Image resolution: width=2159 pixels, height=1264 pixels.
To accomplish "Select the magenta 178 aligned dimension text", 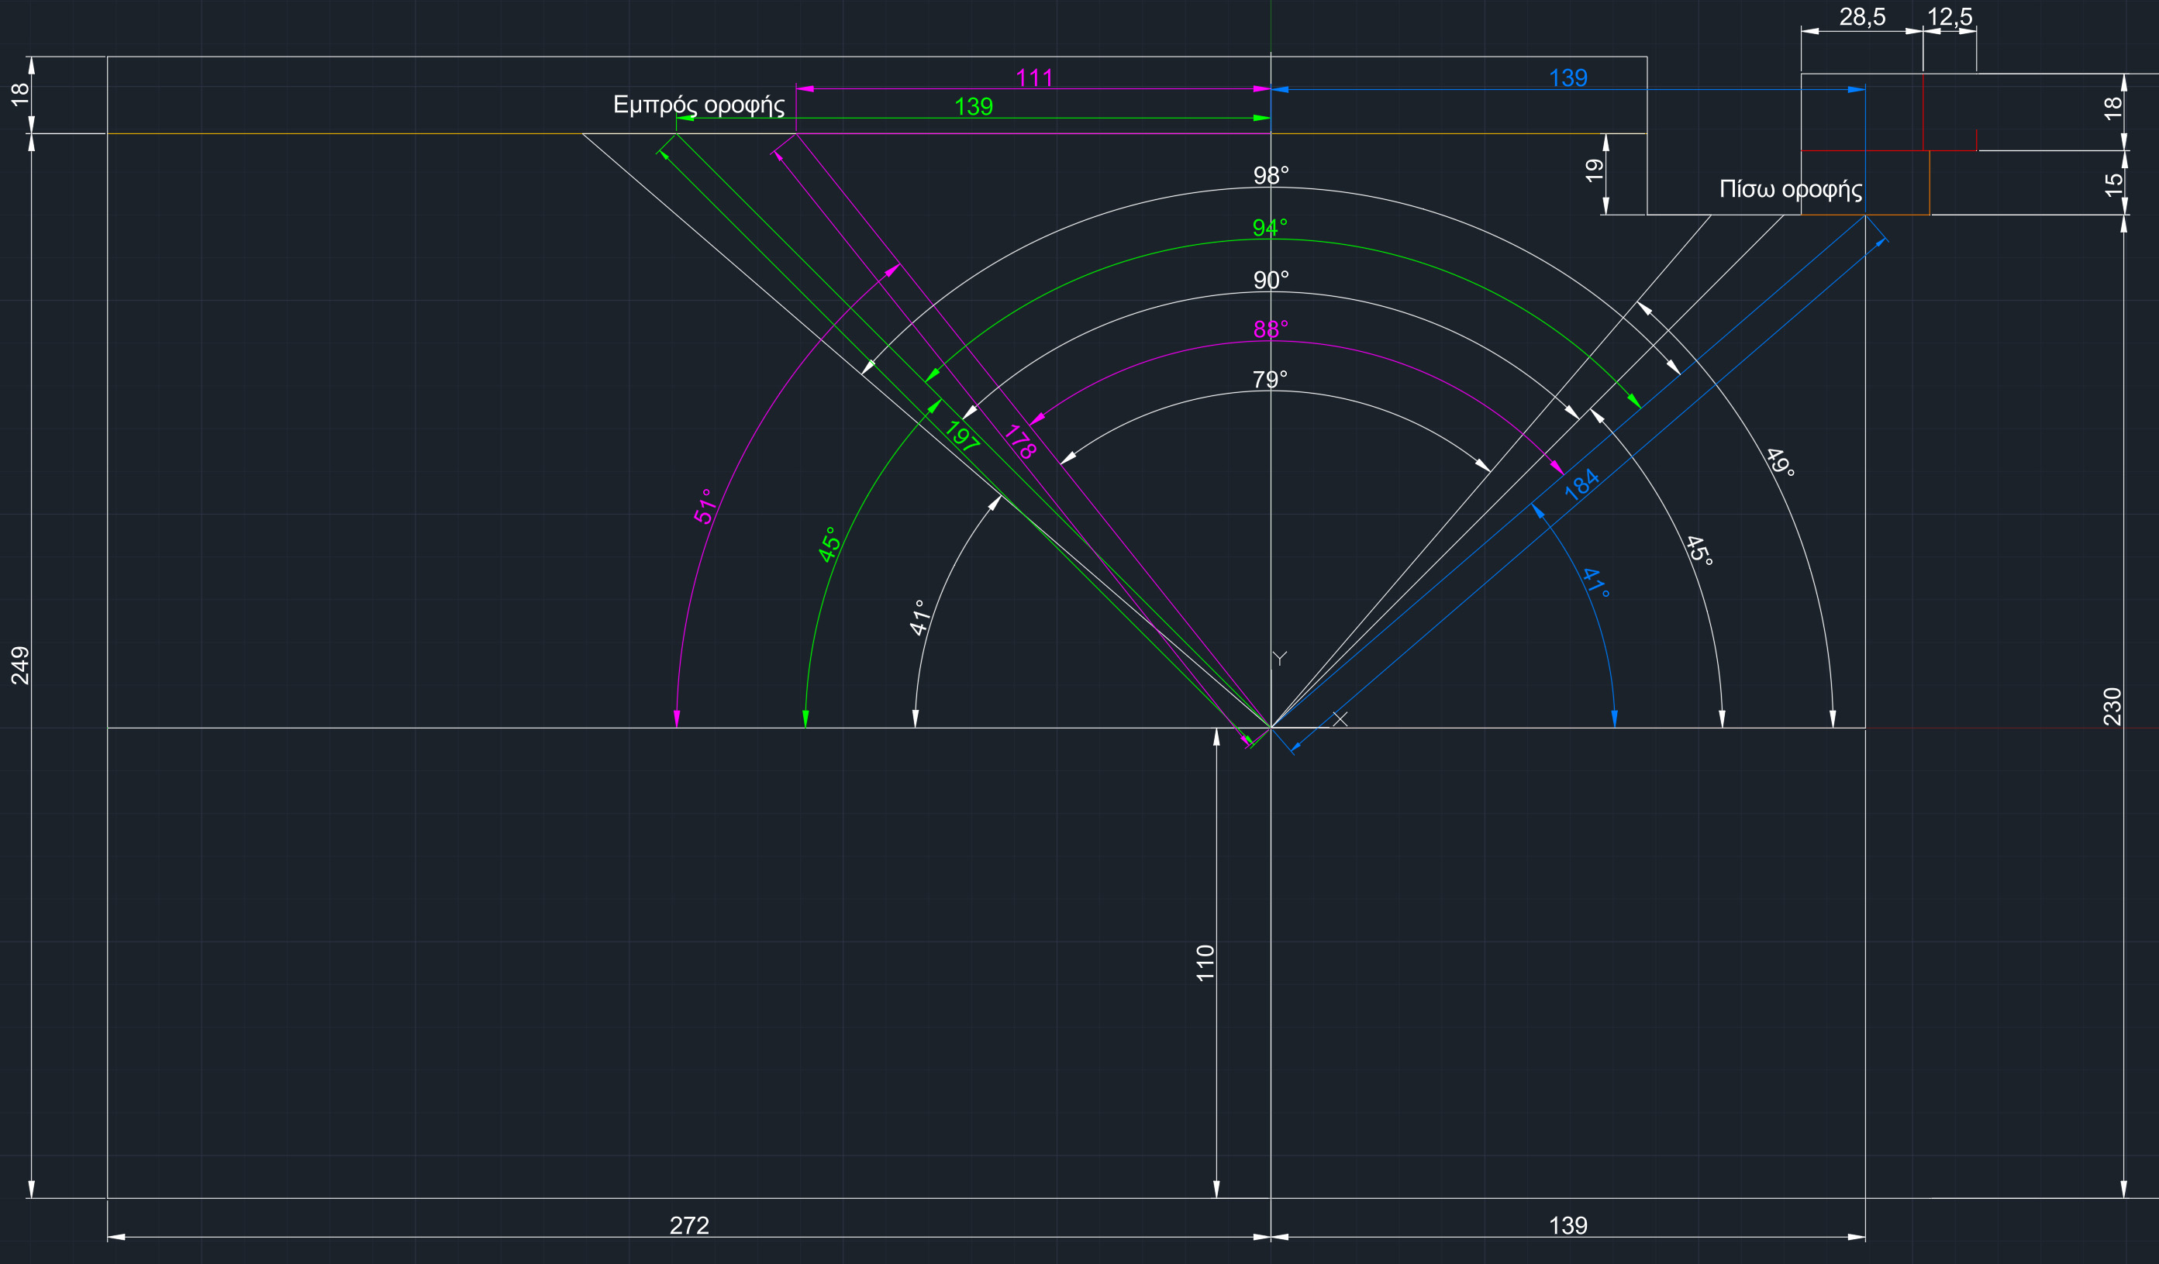I will coord(1019,442).
